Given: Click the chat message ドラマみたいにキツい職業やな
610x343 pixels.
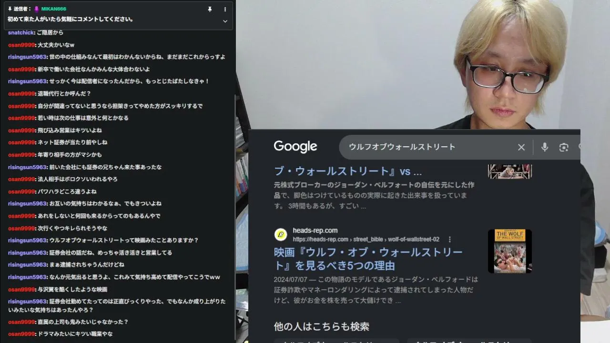Looking at the screenshot, I should tap(75, 334).
